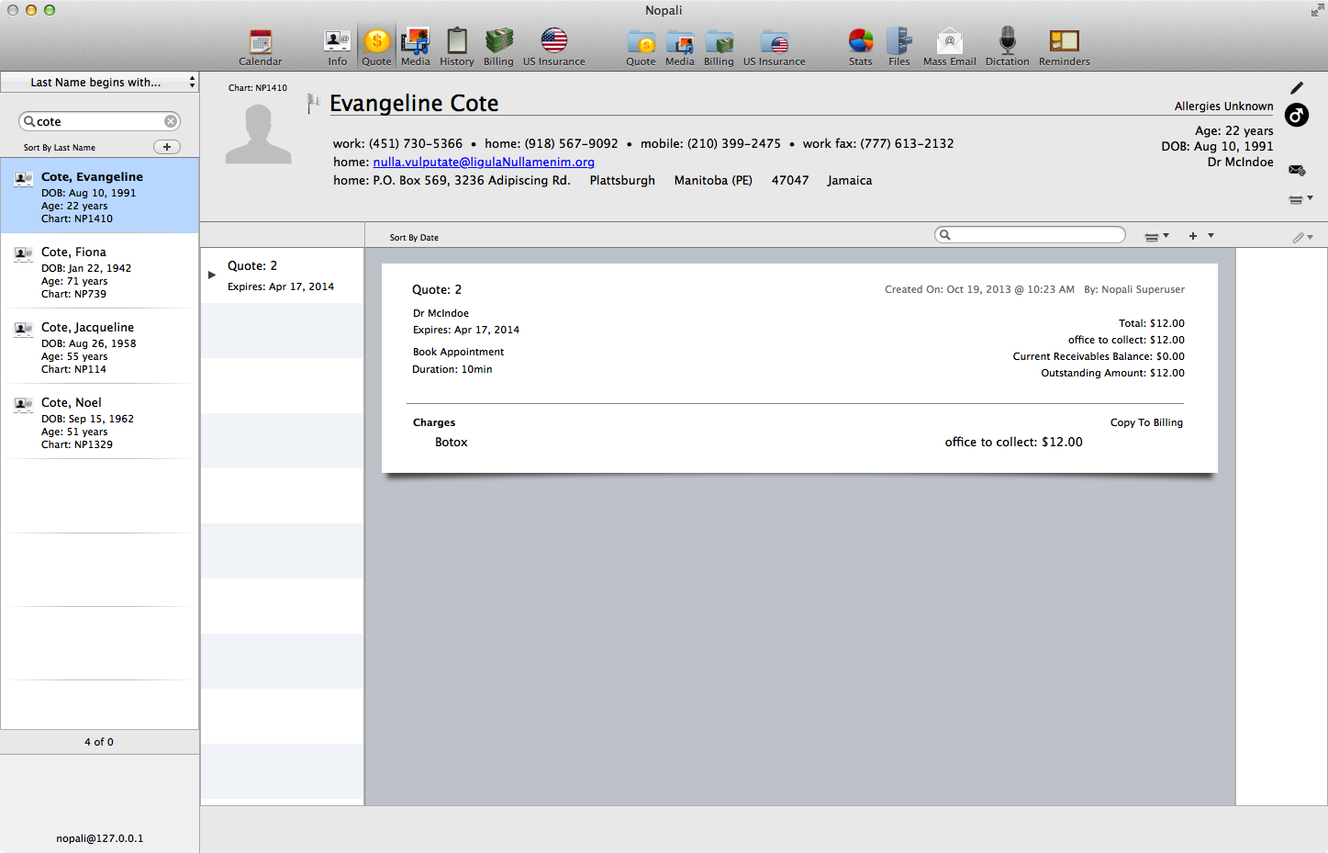The image size is (1328, 853).
Task: Click Book Appointment text in quote
Action: tap(458, 352)
